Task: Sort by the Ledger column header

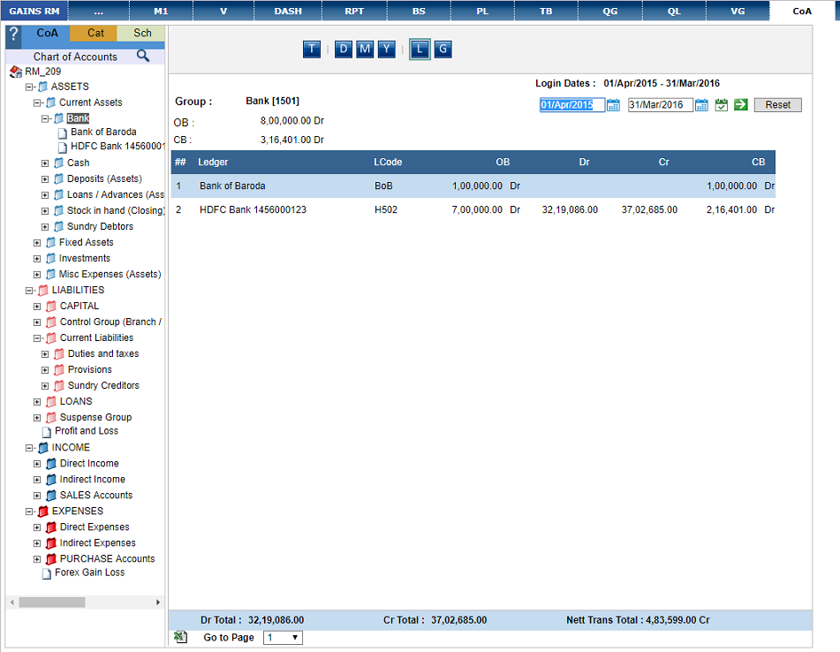Action: pyautogui.click(x=213, y=163)
